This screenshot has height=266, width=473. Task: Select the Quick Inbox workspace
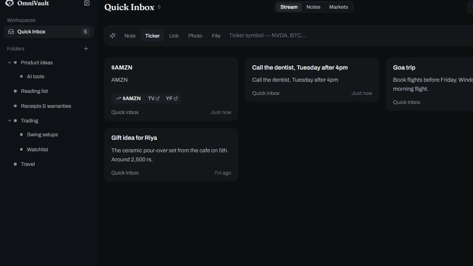(49, 32)
